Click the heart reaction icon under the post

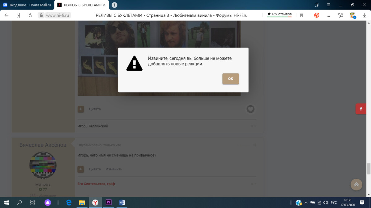(x=250, y=109)
